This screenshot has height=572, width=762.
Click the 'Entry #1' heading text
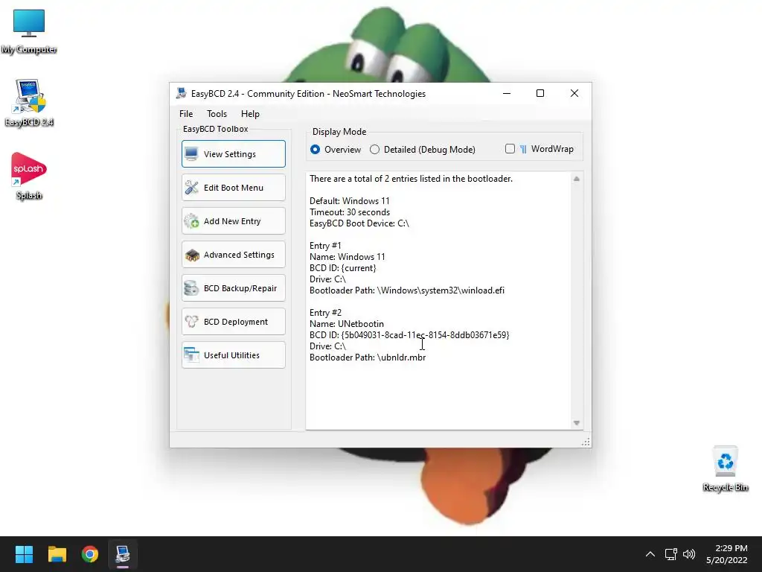pyautogui.click(x=325, y=246)
